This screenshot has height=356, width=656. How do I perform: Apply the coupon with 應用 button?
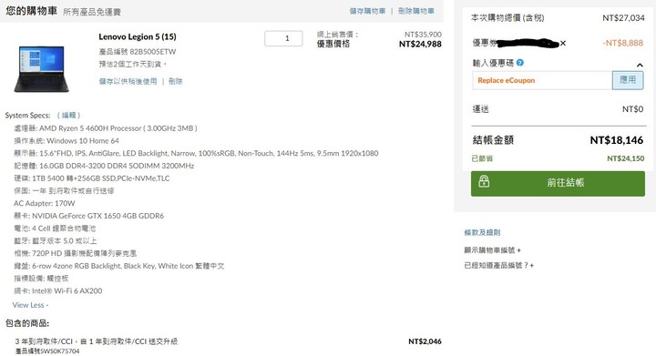pyautogui.click(x=628, y=80)
